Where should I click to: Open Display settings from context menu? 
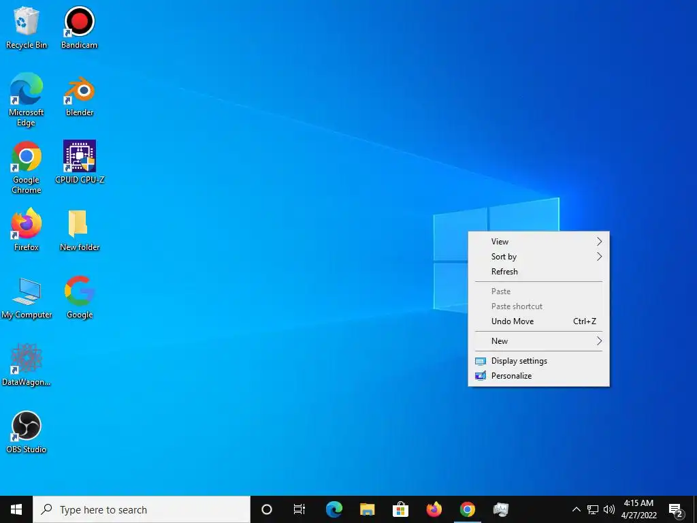539,361
